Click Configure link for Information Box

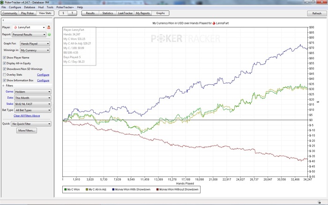[x=43, y=81]
